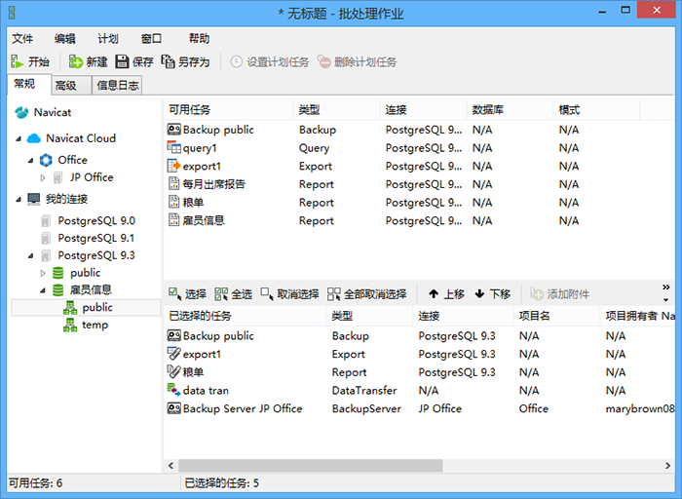Select the temp schema in the tree
Image resolution: width=682 pixels, height=499 pixels.
click(95, 326)
